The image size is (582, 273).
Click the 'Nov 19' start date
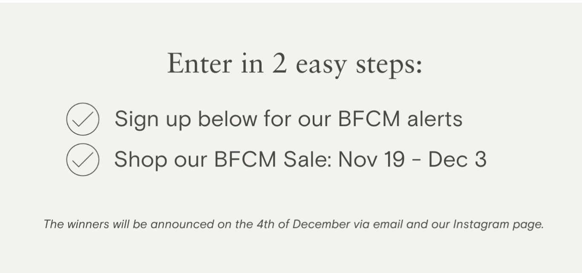point(371,160)
